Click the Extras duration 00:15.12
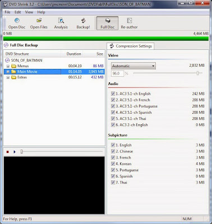212x224 pixels. (75, 77)
